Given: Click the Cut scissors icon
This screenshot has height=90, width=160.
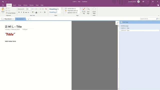Looking at the screenshot, I should [x=6, y=8].
